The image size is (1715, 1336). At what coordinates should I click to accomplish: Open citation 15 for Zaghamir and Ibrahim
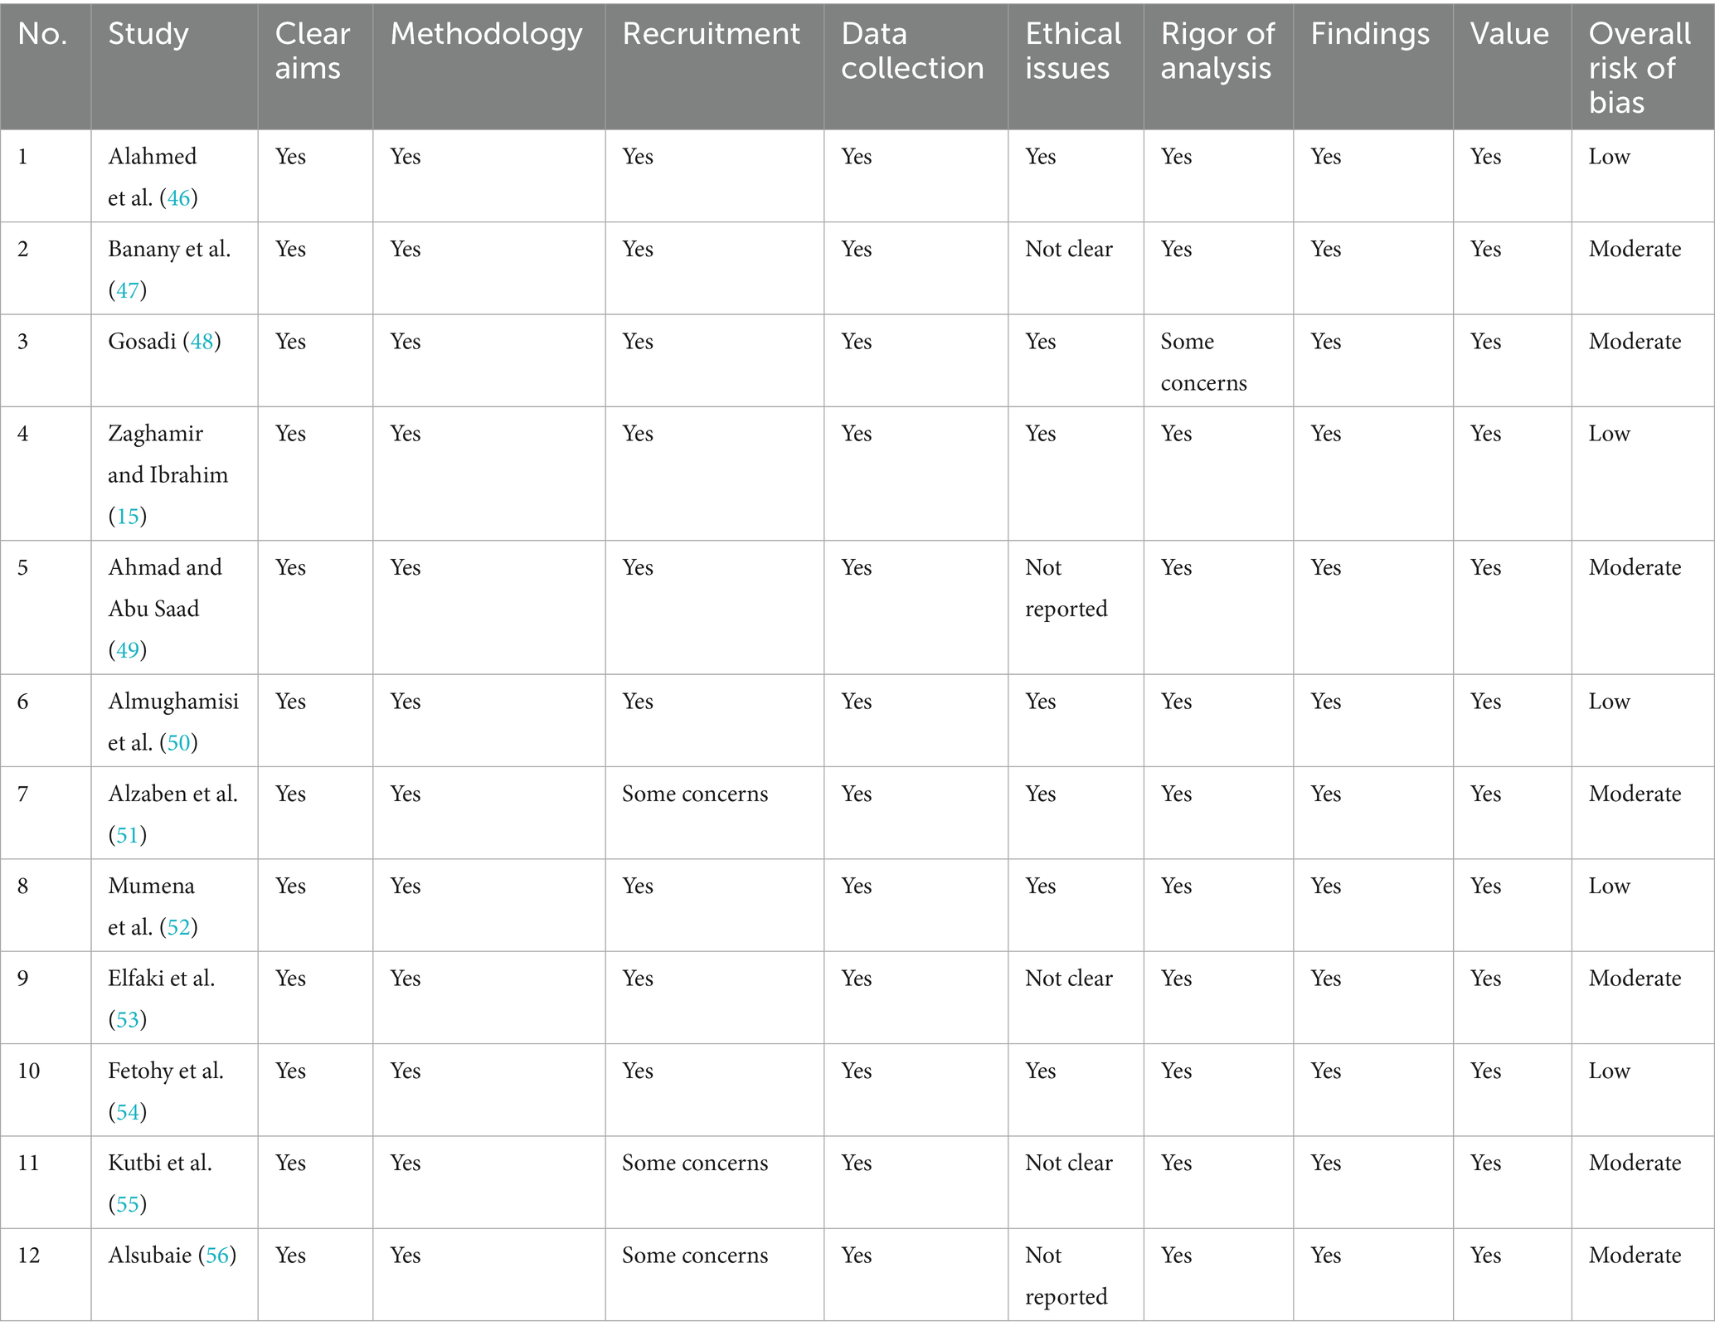click(x=127, y=517)
